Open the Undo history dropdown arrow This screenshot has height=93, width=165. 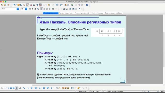[x=59, y=5]
